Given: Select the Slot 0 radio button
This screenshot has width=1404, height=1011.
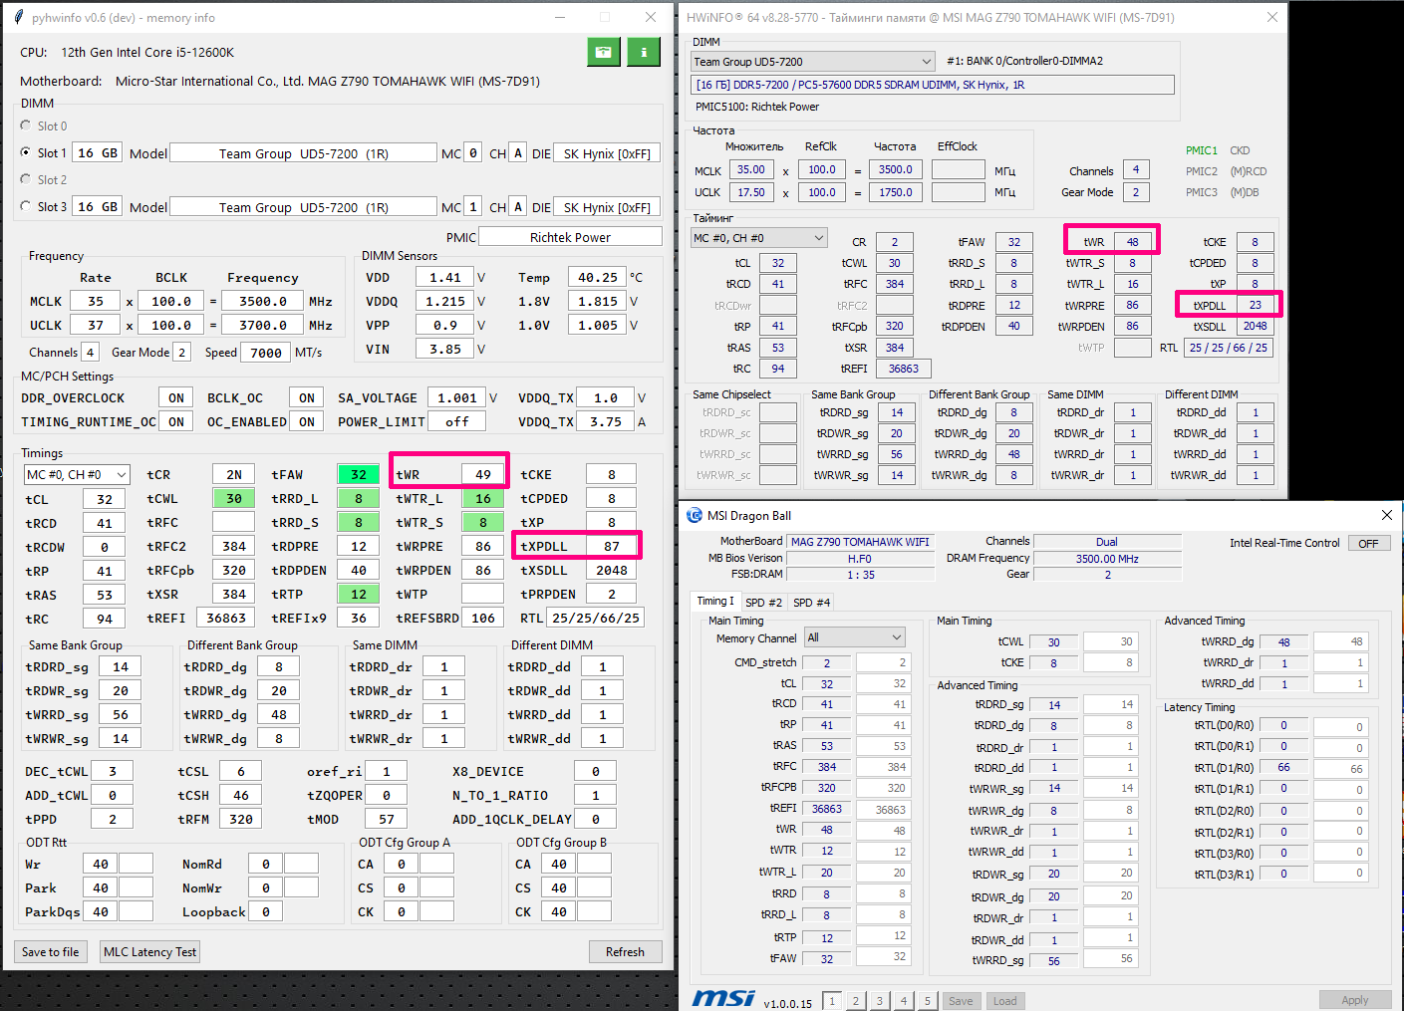Looking at the screenshot, I should [x=26, y=126].
